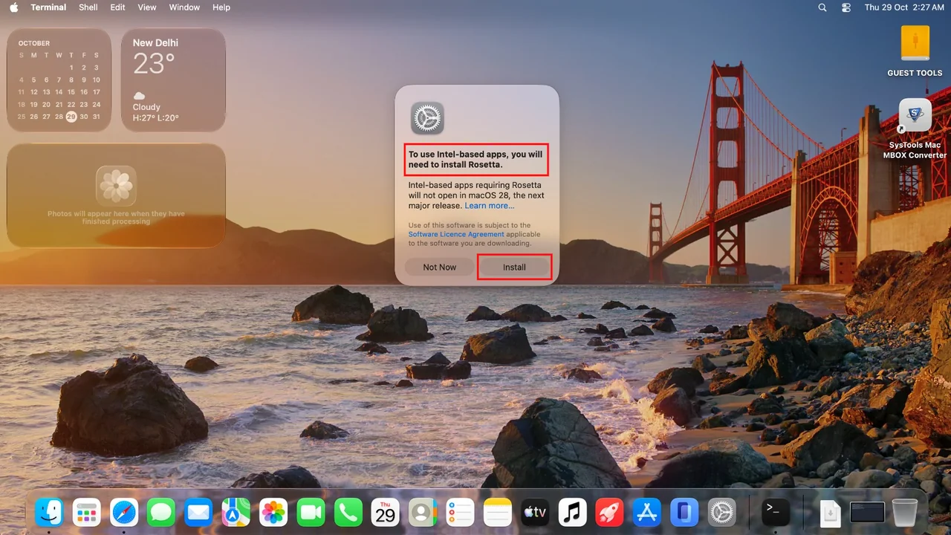Click New Delhi in the weather widget

point(155,43)
